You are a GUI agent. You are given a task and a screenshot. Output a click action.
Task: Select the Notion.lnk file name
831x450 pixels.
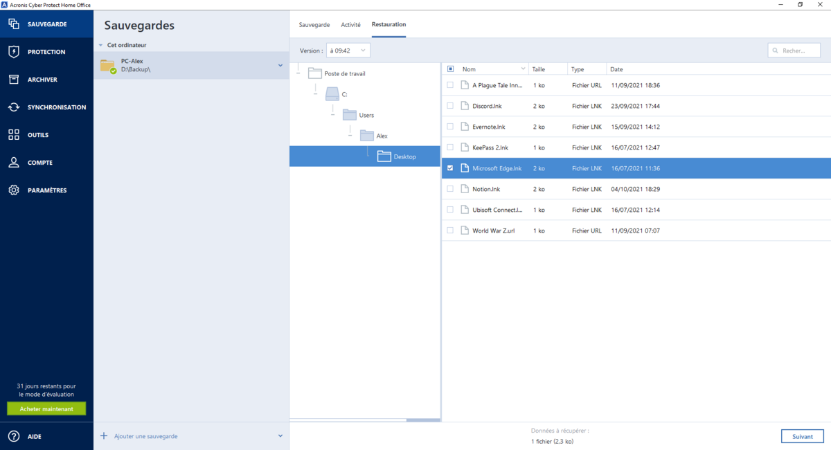pos(486,189)
